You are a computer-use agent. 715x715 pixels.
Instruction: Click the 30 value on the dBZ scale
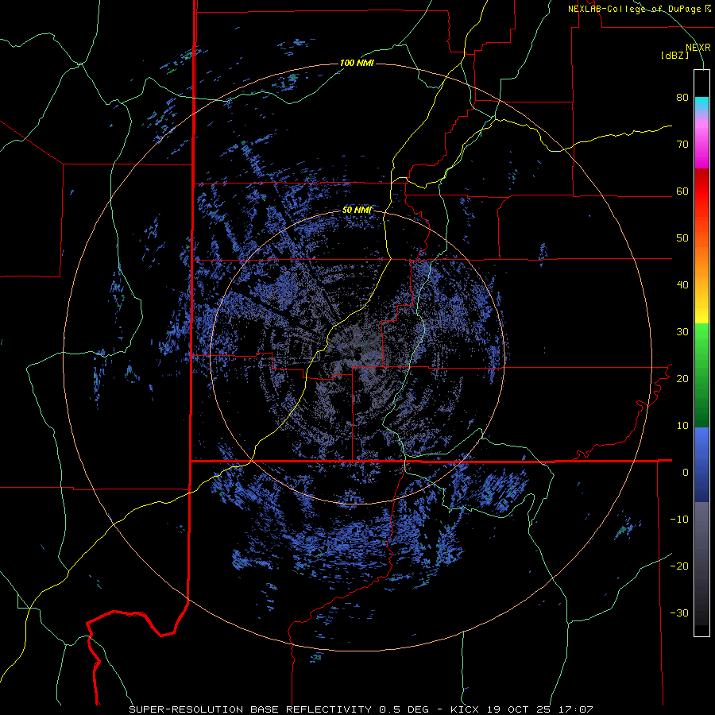tap(682, 331)
